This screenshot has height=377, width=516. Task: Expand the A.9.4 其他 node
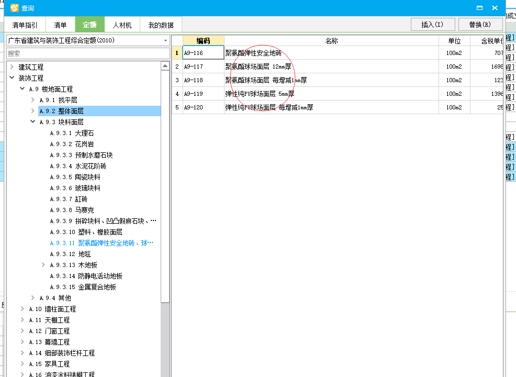click(33, 297)
